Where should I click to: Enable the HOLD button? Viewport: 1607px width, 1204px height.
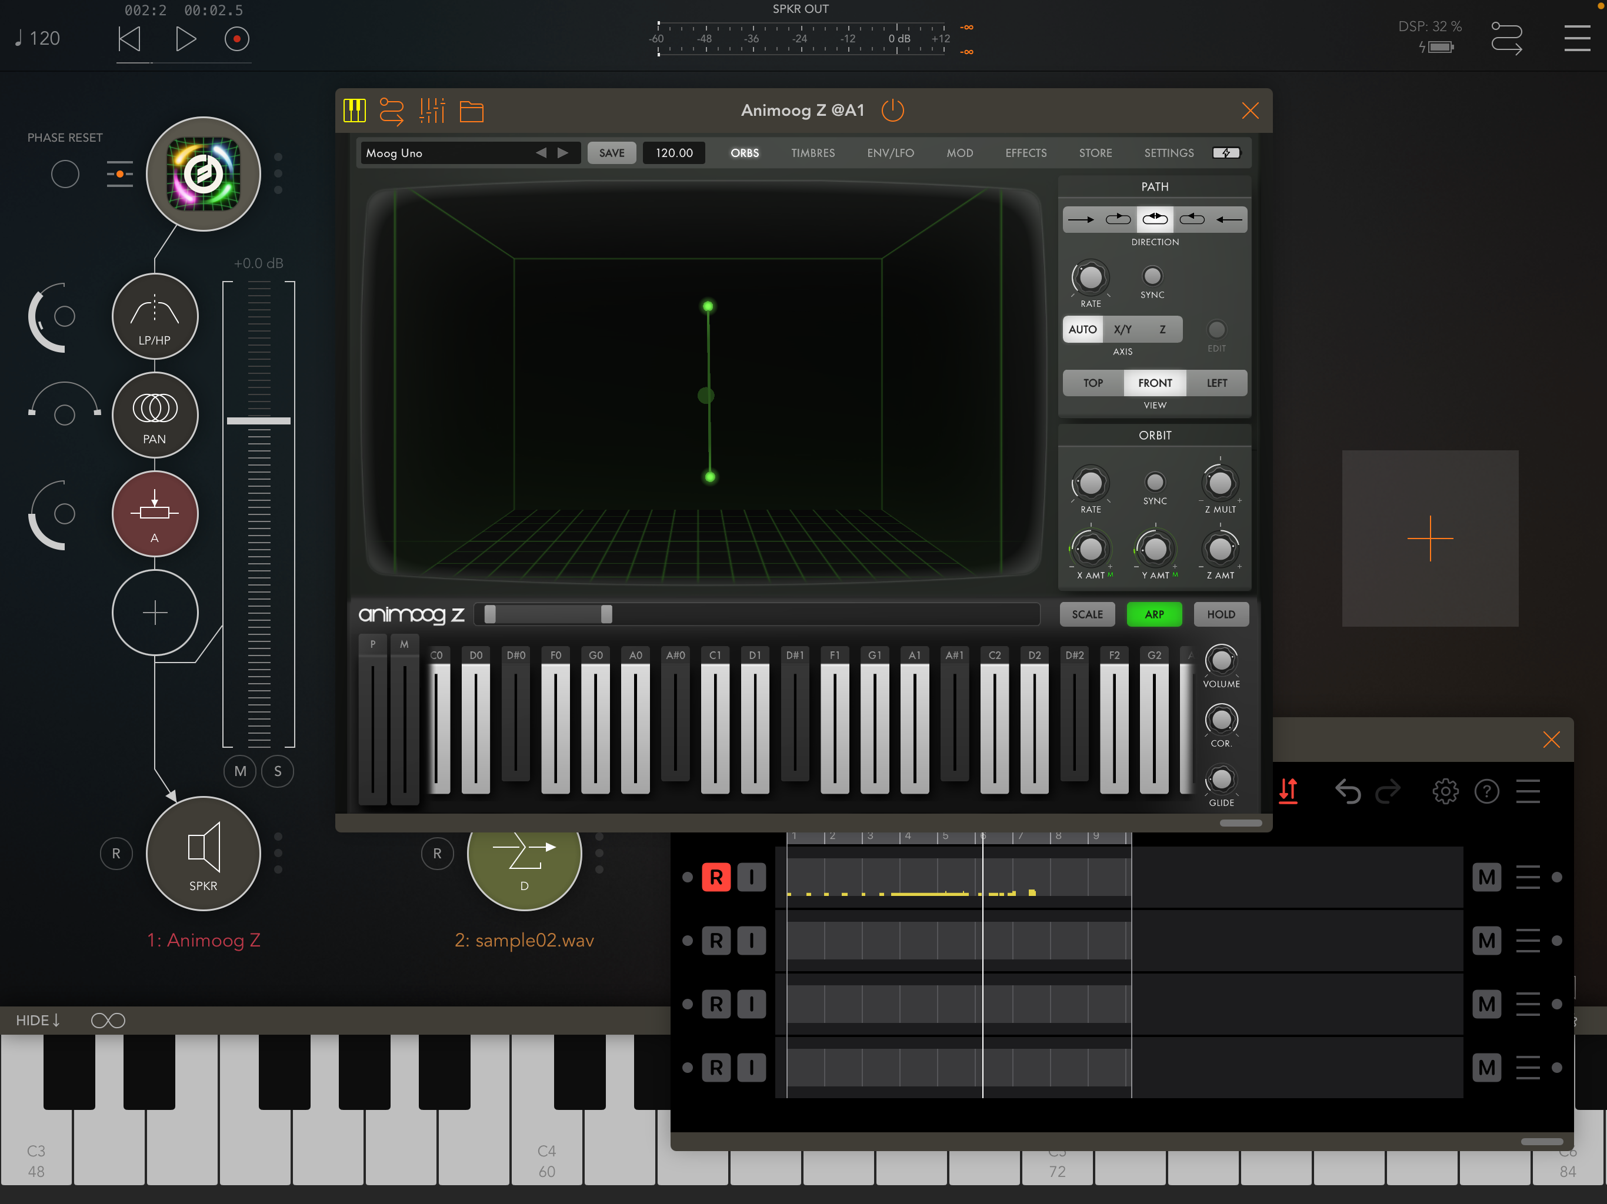tap(1221, 614)
